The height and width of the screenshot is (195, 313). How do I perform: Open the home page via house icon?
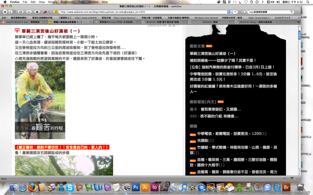pyautogui.click(x=37, y=12)
